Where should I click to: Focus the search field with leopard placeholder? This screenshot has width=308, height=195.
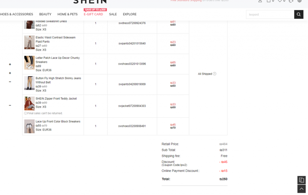click(270, 14)
